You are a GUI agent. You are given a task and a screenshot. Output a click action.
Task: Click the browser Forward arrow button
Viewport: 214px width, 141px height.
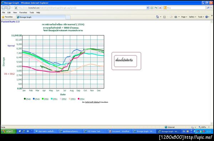coord(8,8)
